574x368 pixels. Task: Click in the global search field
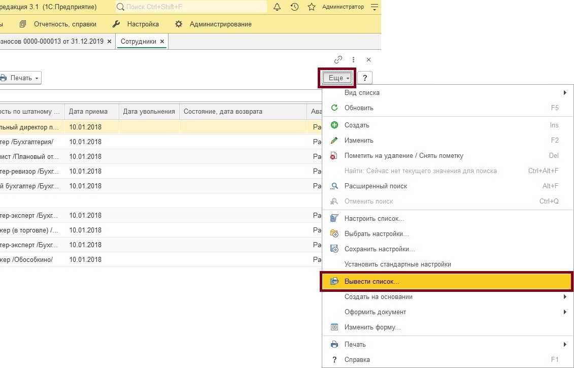tap(193, 7)
